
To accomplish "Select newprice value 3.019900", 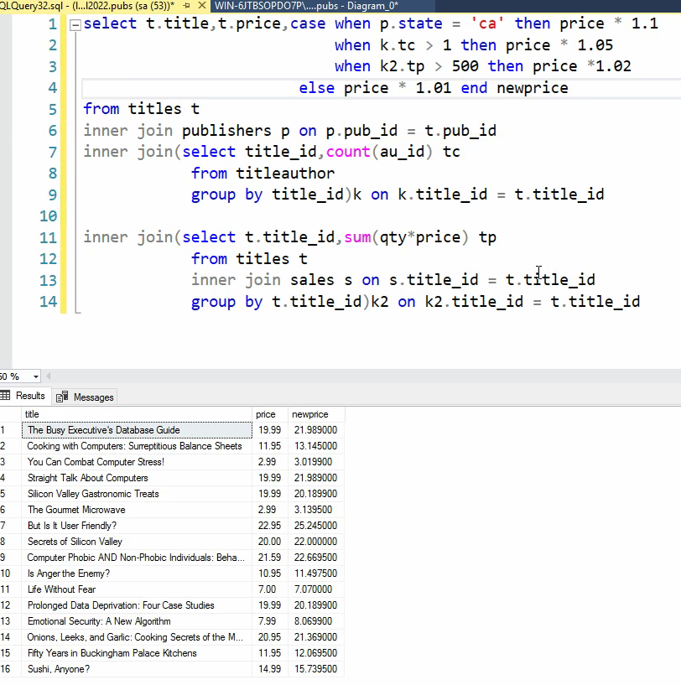I will [316, 462].
